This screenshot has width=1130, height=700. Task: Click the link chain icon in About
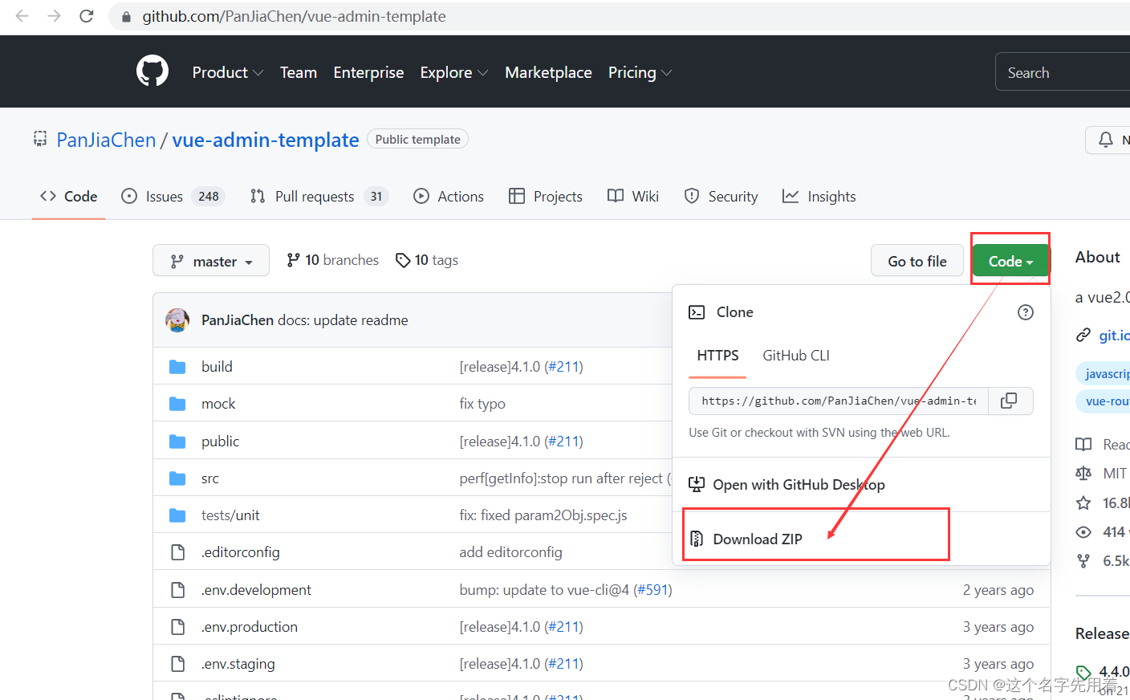pos(1083,335)
